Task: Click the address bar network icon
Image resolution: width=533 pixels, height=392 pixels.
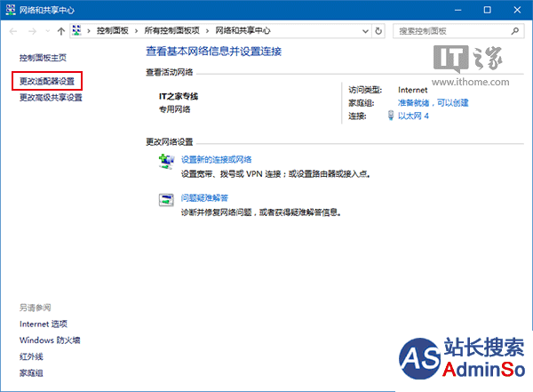Action: 76,30
